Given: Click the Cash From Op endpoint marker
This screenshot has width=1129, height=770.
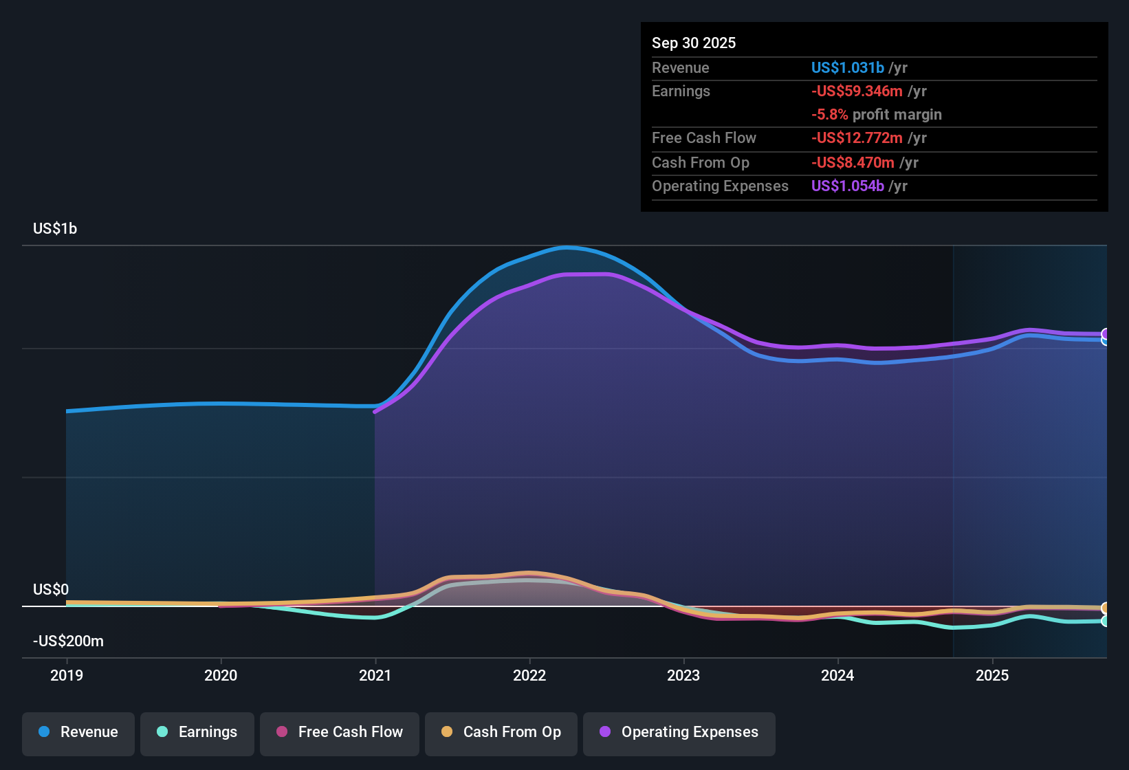Looking at the screenshot, I should (1106, 608).
